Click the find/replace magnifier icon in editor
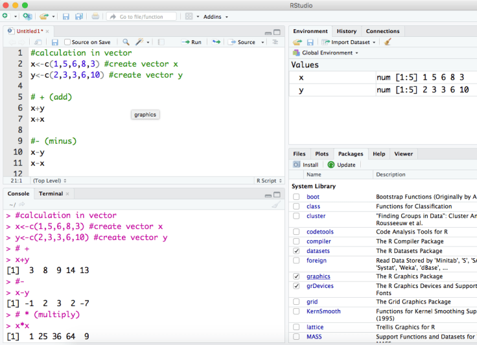The width and height of the screenshot is (477, 345). click(126, 42)
